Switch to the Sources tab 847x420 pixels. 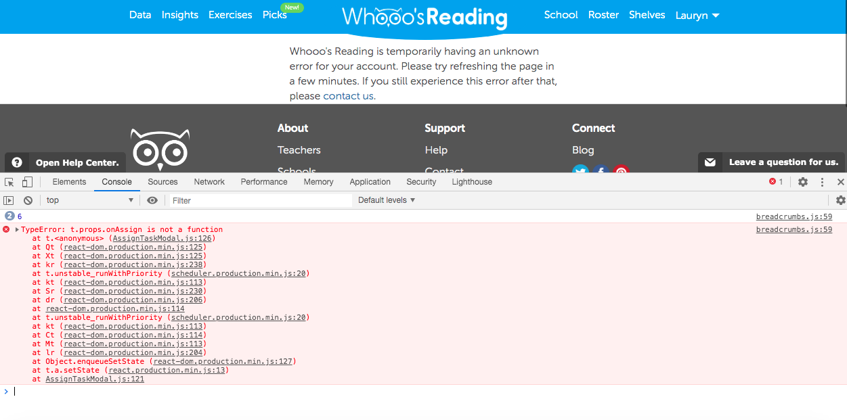162,182
